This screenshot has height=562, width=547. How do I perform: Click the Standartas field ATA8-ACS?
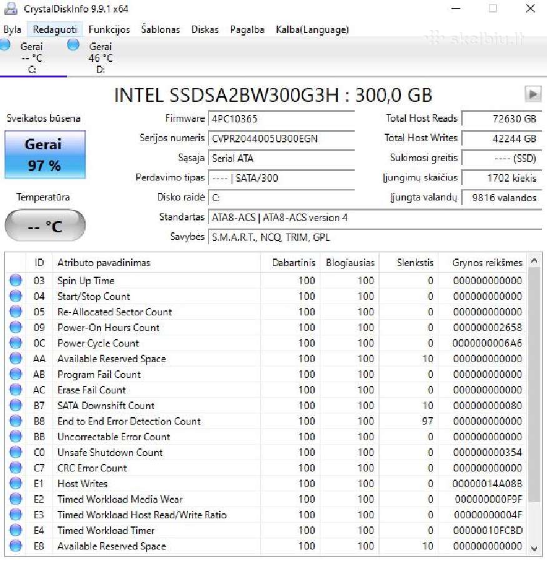(x=375, y=217)
